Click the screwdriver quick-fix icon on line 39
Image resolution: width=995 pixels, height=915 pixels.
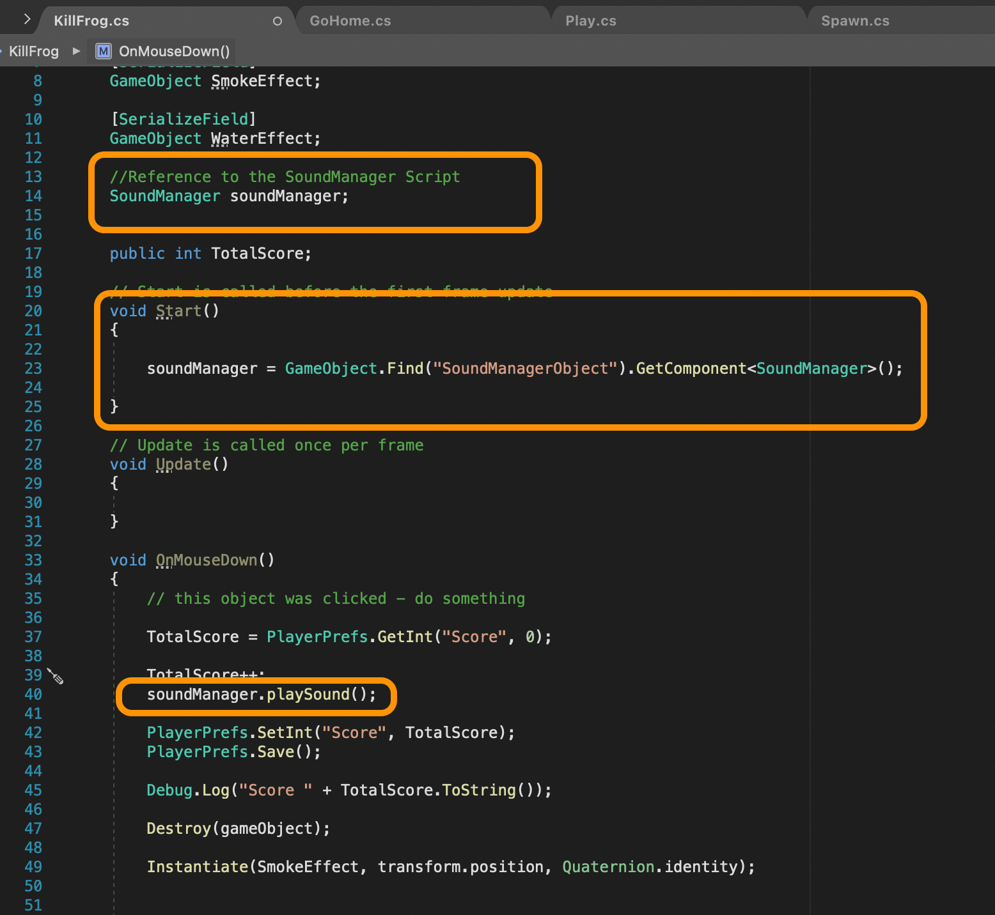click(56, 677)
